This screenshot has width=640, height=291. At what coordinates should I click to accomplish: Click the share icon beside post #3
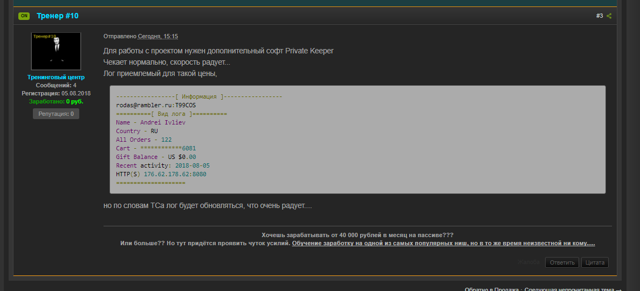tap(609, 16)
